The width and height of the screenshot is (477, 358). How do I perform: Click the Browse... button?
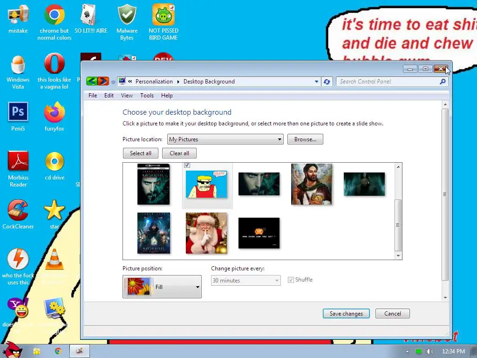(x=305, y=139)
